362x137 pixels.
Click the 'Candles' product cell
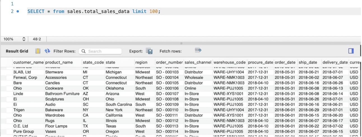pyautogui.click(x=52, y=83)
